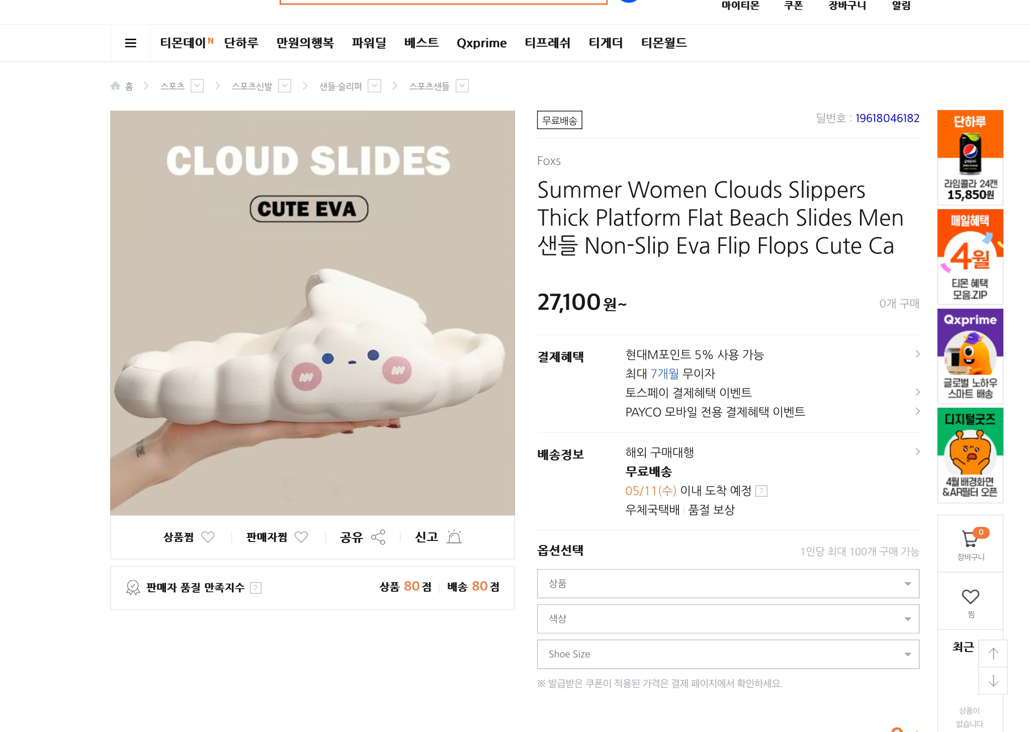Click the scroll-down arrow button

pyautogui.click(x=993, y=681)
